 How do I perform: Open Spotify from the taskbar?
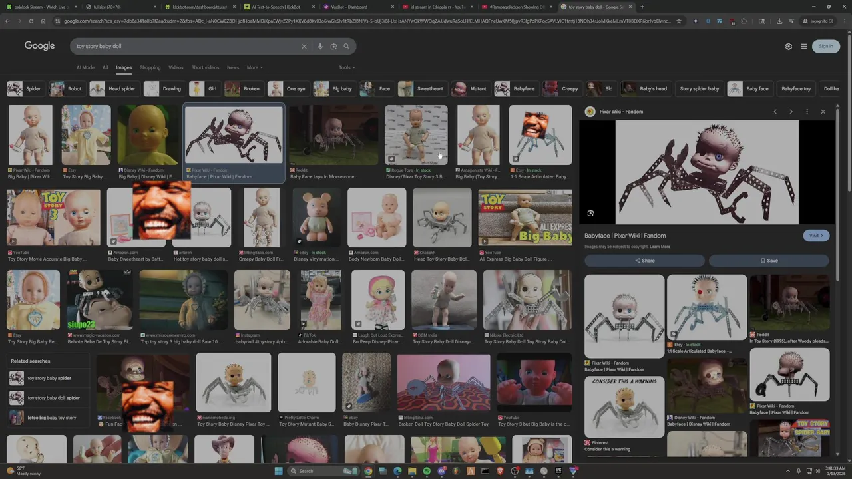pyautogui.click(x=427, y=471)
